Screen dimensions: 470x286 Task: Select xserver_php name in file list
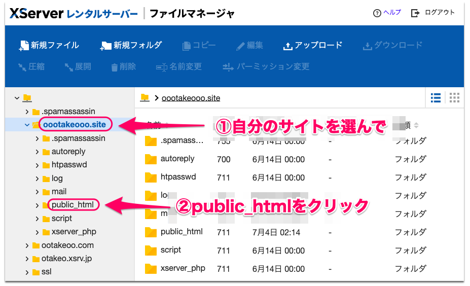pyautogui.click(x=183, y=268)
